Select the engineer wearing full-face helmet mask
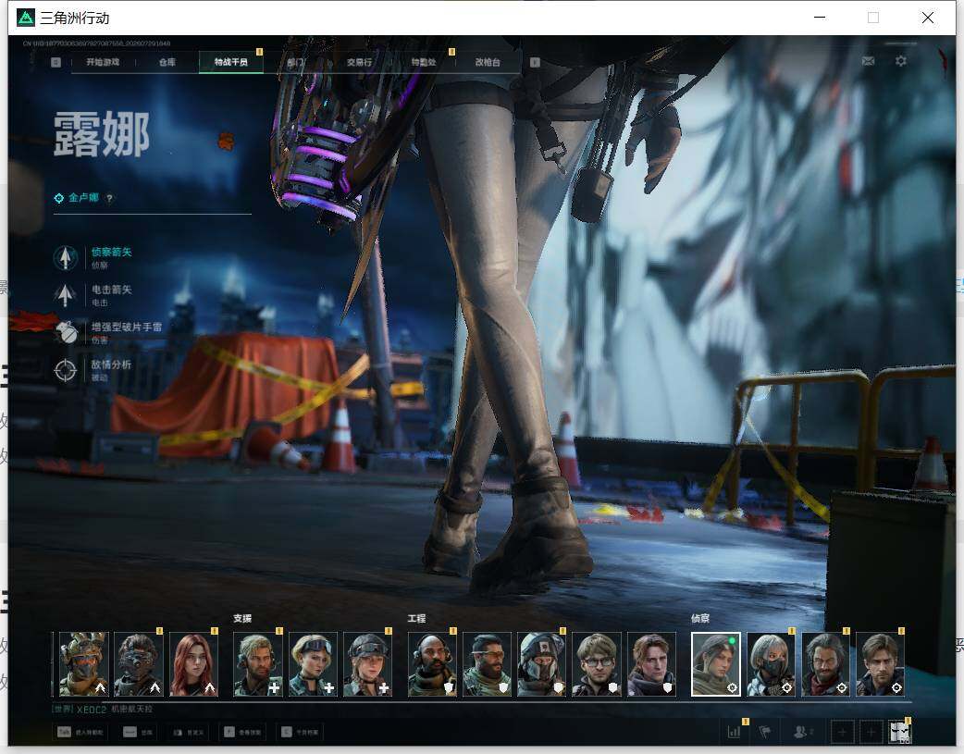 click(x=541, y=664)
